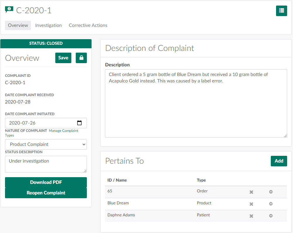Reopen the closed complaint
The image size is (293, 233).
click(46, 193)
